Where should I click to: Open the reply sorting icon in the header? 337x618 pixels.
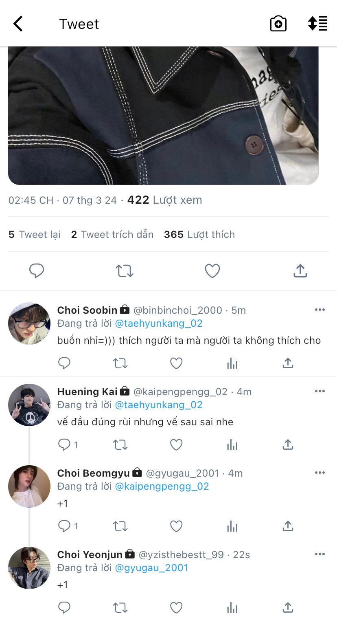(317, 24)
